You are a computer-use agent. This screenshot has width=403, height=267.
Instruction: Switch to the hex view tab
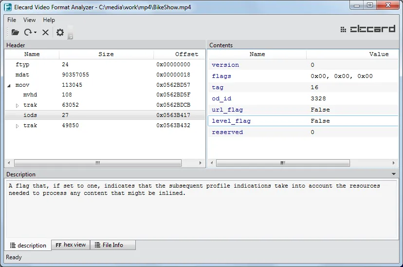click(x=71, y=245)
